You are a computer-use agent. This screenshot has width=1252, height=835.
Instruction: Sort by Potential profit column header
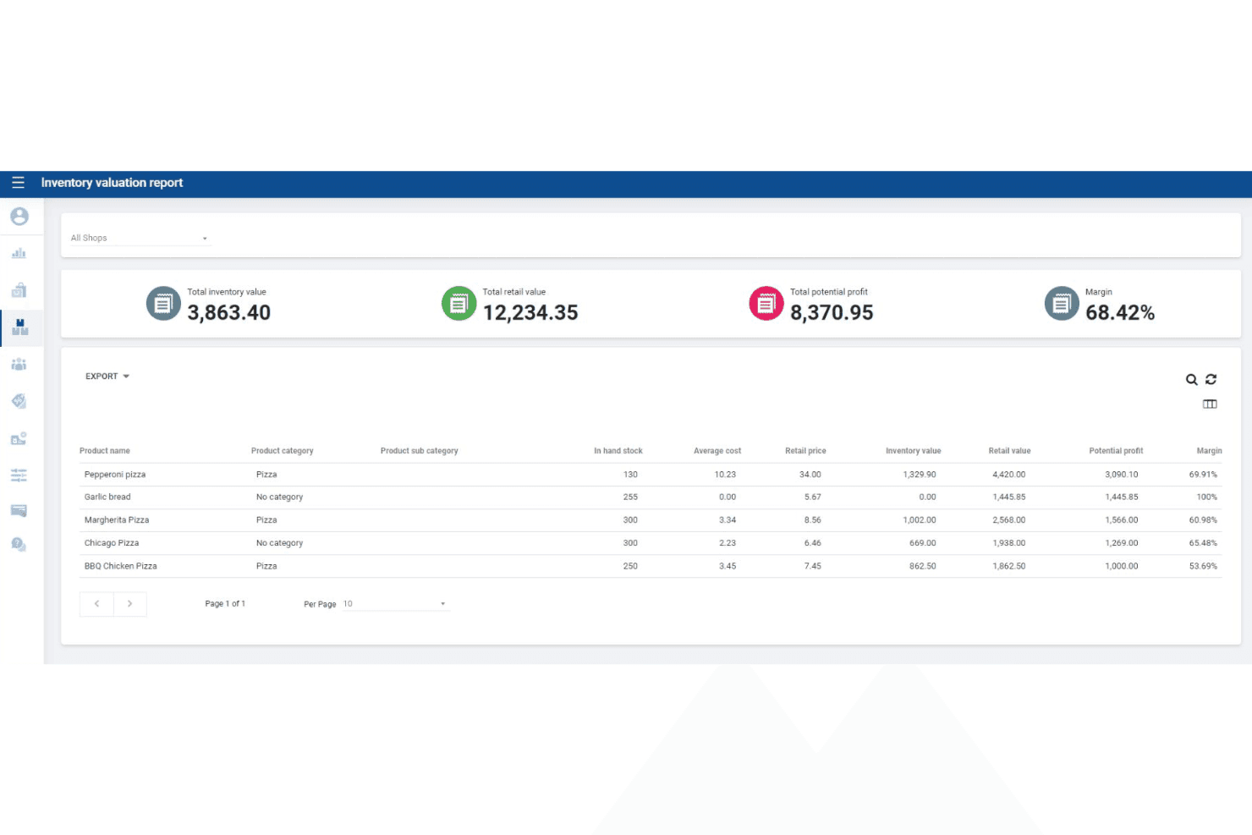point(1116,451)
